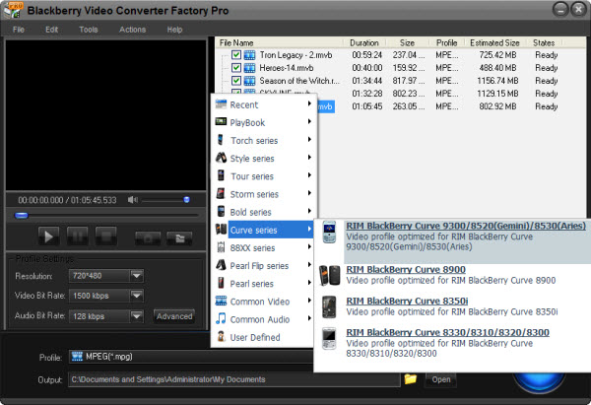Click the User Defined person icon
The height and width of the screenshot is (405, 591).
tap(221, 336)
